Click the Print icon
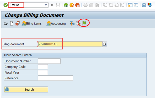155x98 pixels. tap(85, 5)
